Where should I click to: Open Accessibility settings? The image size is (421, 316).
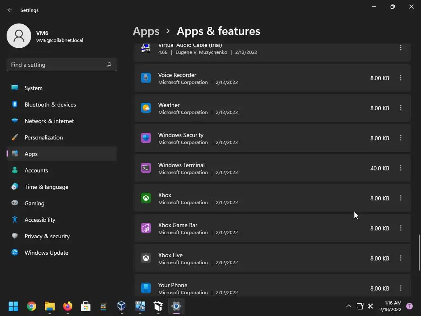coord(62,220)
